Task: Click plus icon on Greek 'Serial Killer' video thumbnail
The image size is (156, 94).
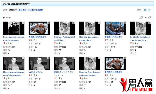Action: pyautogui.click(x=74, y=23)
